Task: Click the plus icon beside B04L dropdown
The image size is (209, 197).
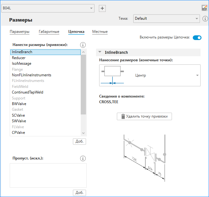Action: 102,8
